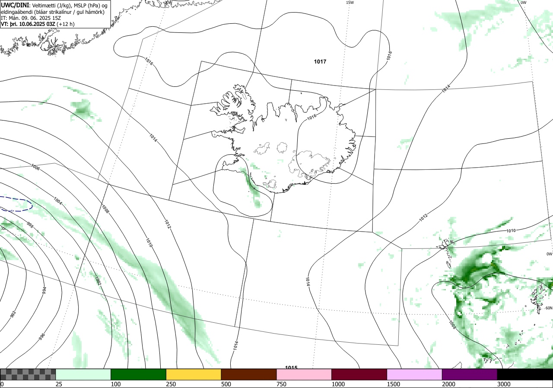Click the 992 isobar label
The image size is (553, 388).
coord(13,314)
